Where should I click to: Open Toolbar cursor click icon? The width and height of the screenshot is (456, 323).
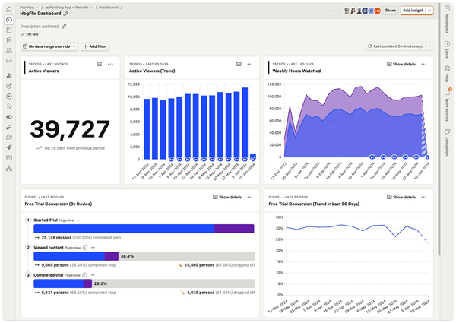click(x=9, y=106)
